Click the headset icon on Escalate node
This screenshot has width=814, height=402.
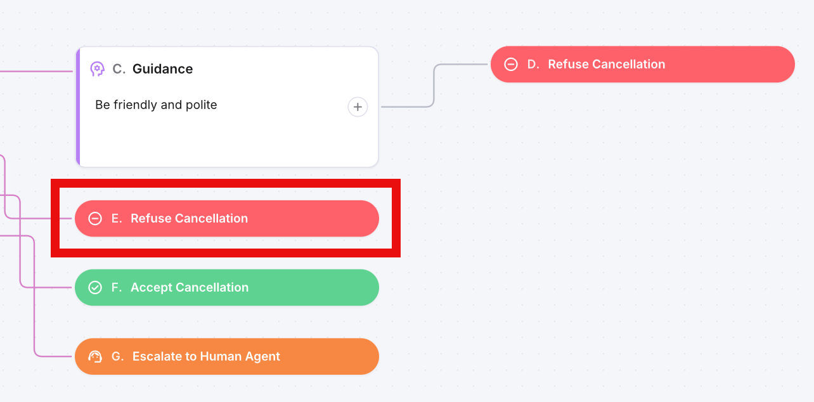tap(95, 356)
